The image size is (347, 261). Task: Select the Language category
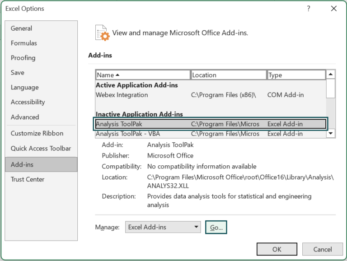pyautogui.click(x=41, y=87)
